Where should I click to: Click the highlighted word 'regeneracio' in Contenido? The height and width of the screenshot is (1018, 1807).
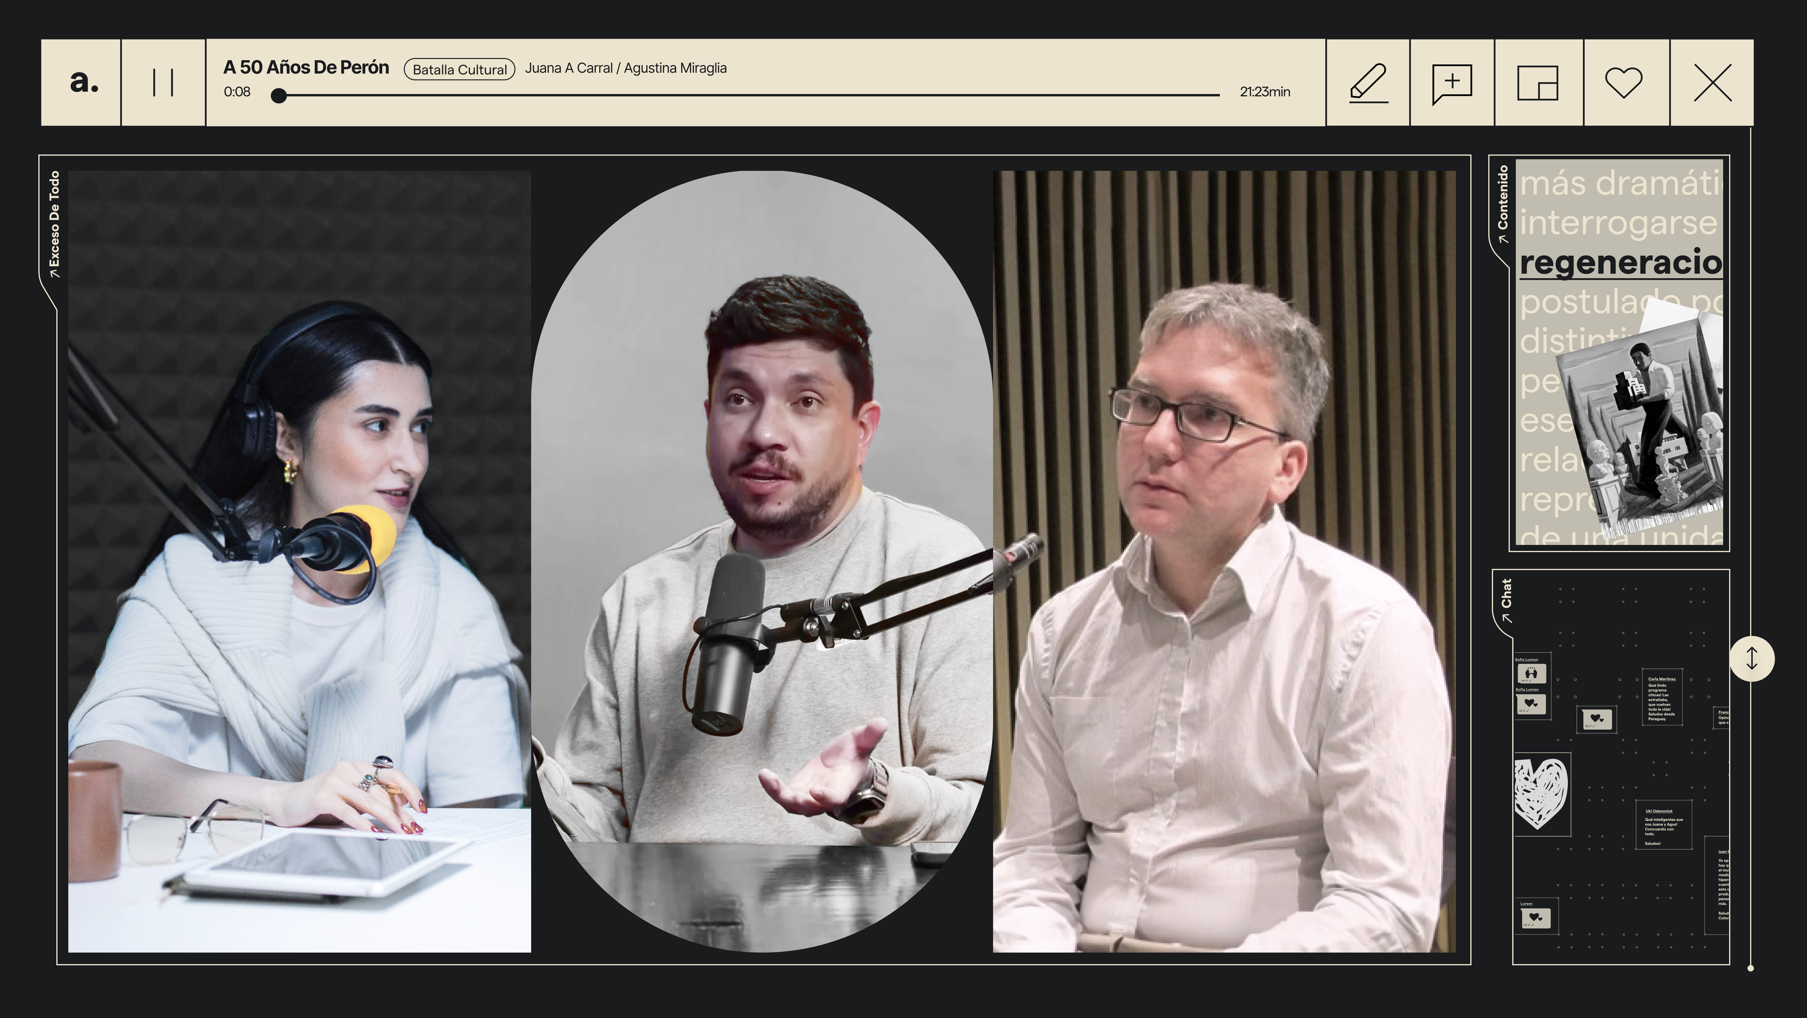[1620, 263]
